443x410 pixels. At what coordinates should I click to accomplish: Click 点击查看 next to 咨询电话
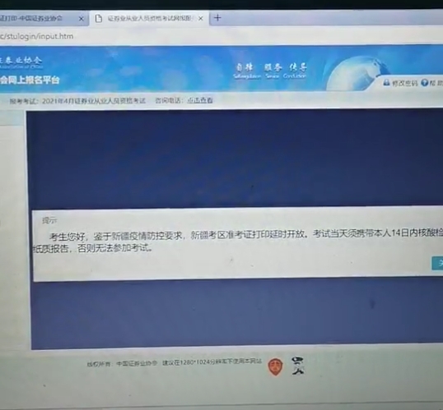point(200,100)
